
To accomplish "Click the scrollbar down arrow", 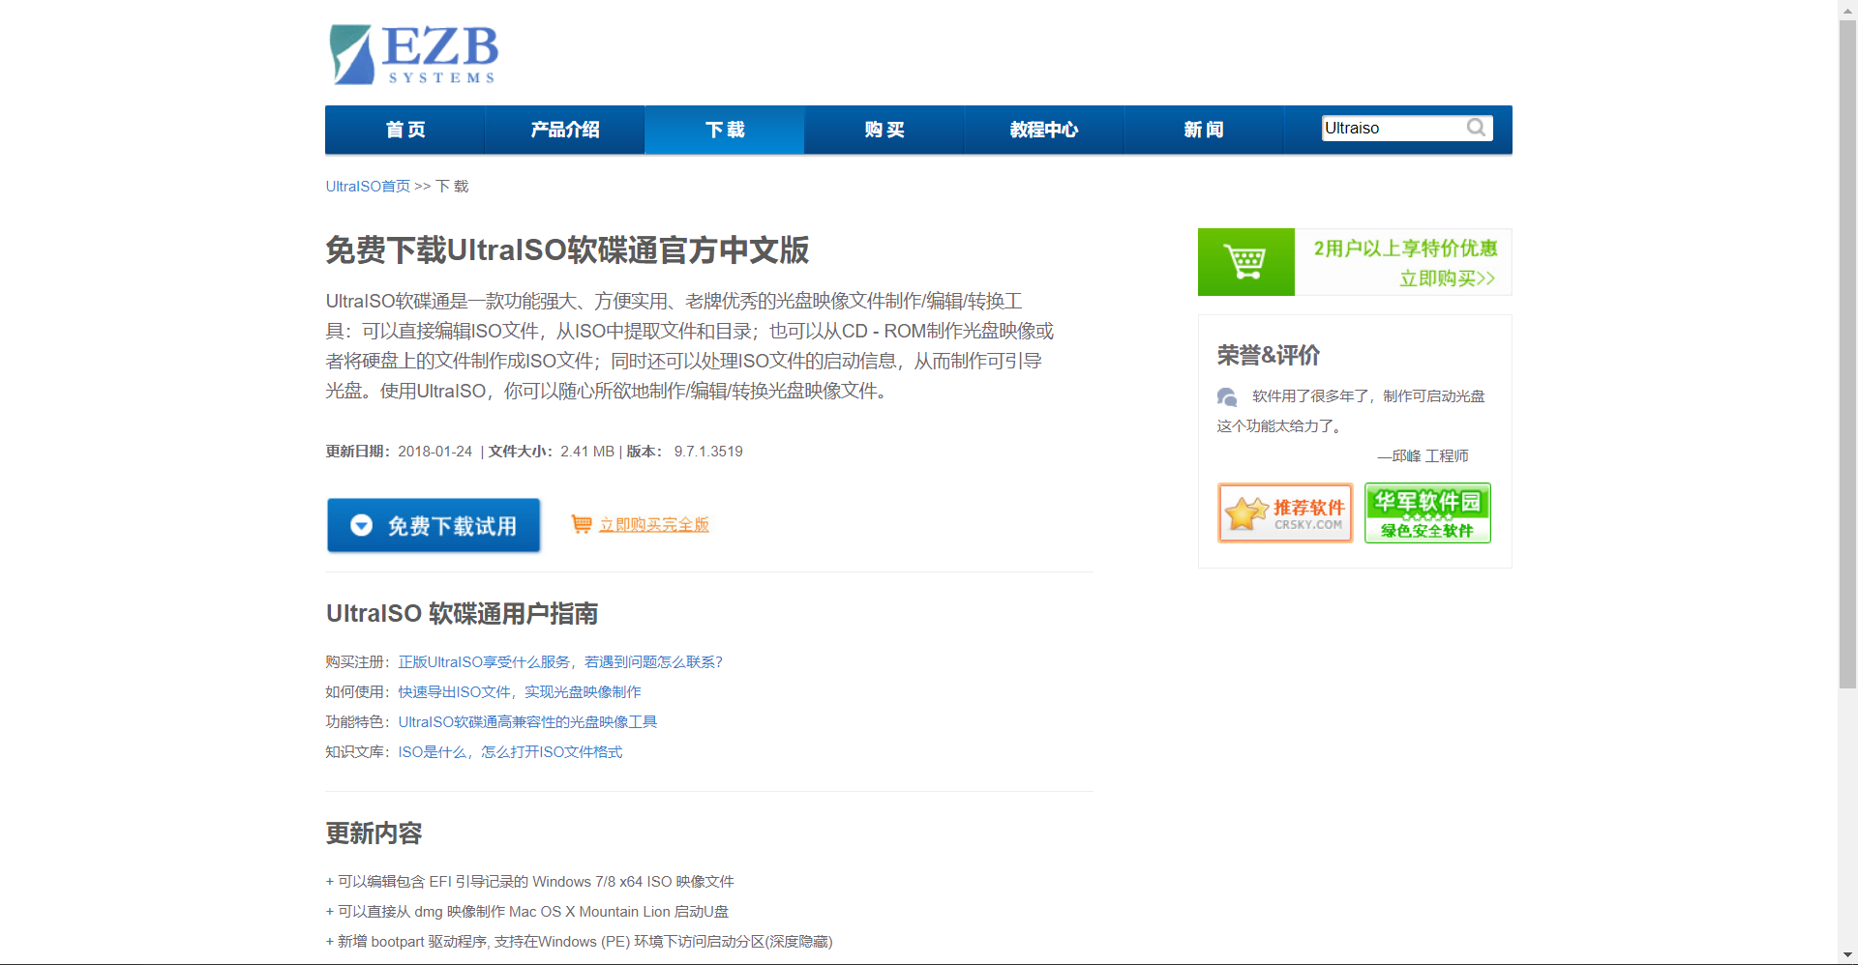I will (1847, 955).
